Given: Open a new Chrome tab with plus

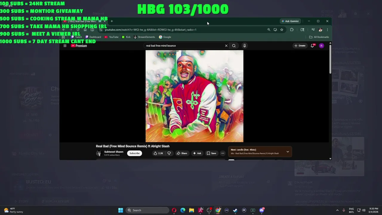Looking at the screenshot, I should (112, 21).
